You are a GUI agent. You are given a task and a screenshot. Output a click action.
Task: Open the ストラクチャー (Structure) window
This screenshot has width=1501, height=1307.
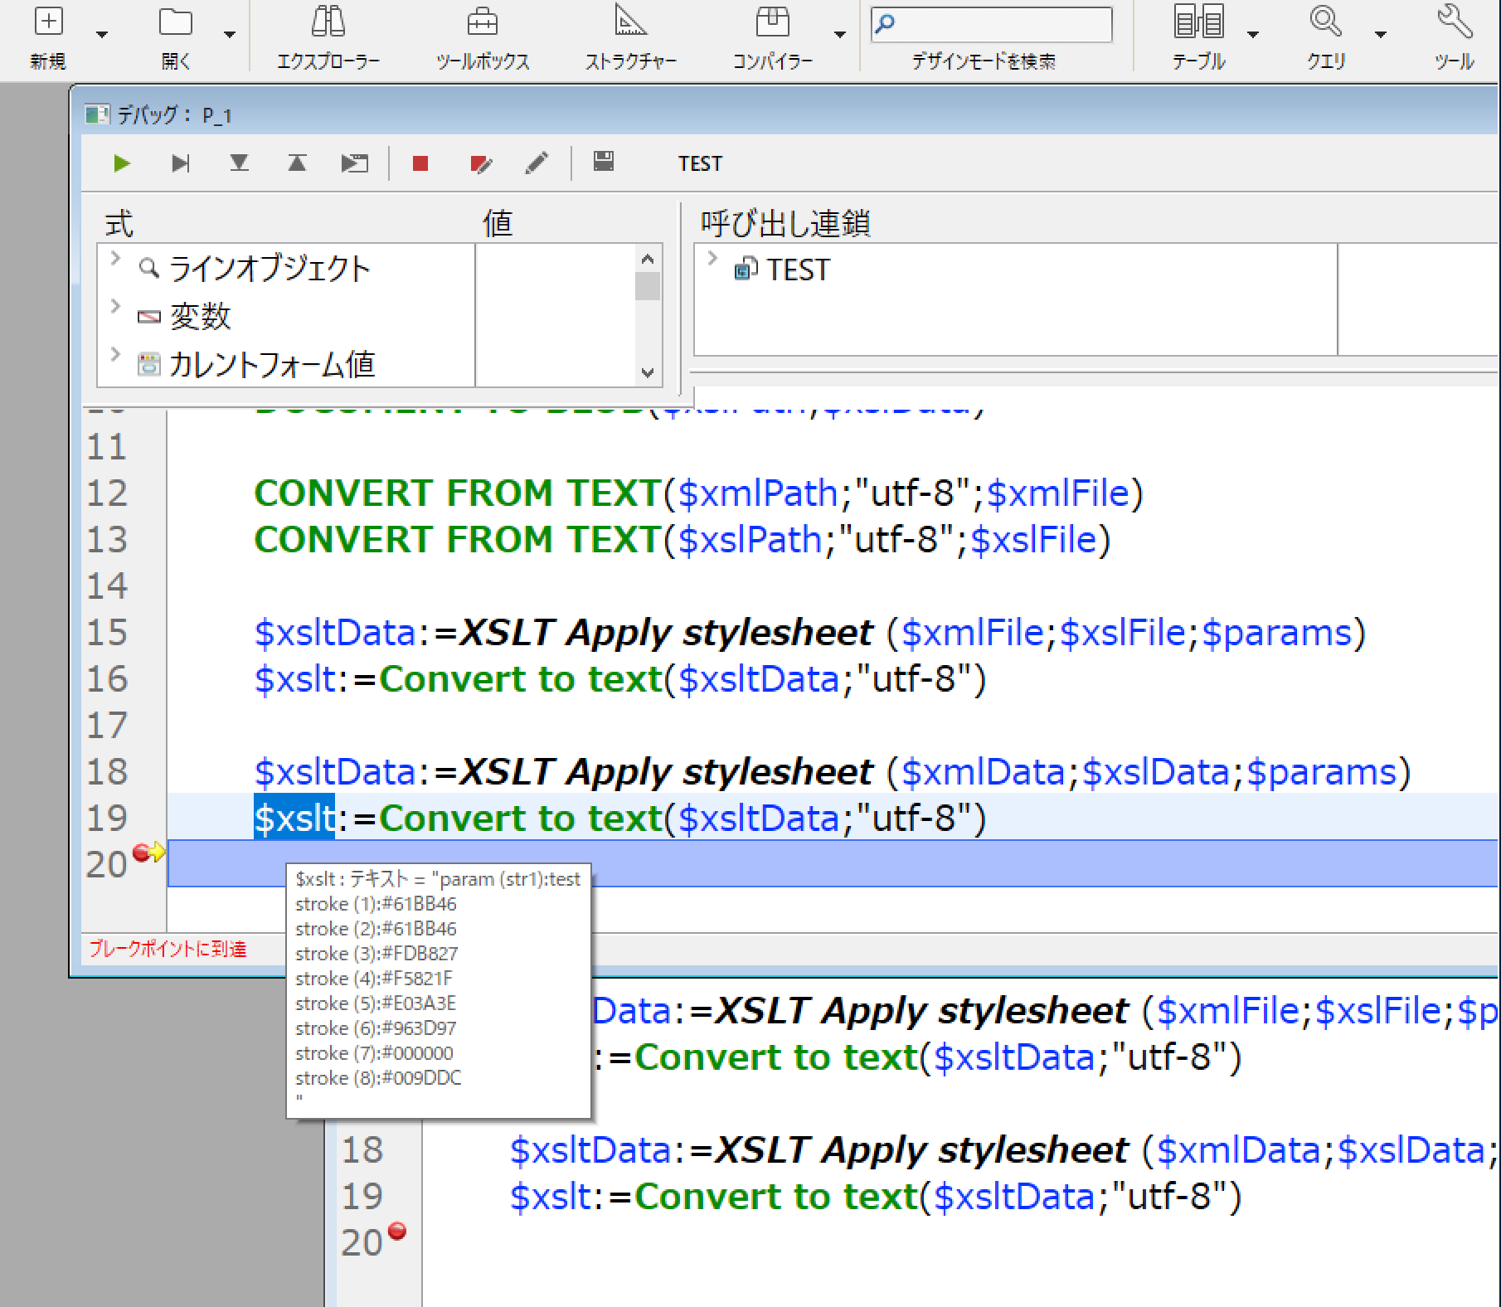(630, 33)
